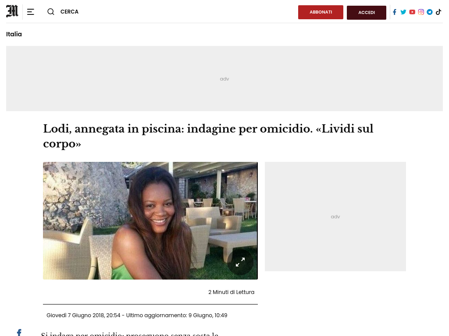Click the top banner adv placeholder
Viewport: 449px width, 336px height.
224,79
